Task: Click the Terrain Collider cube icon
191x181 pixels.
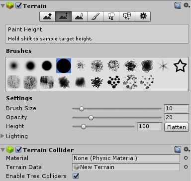Action: [x=10, y=150]
